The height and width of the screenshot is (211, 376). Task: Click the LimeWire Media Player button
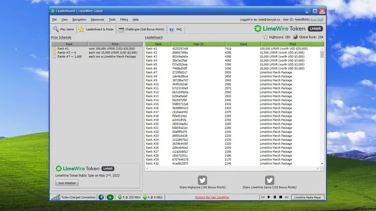pyautogui.click(x=307, y=197)
